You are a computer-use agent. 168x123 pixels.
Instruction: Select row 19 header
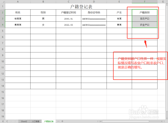tap(3, 116)
